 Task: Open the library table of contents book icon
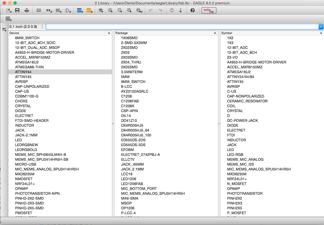(39, 11)
